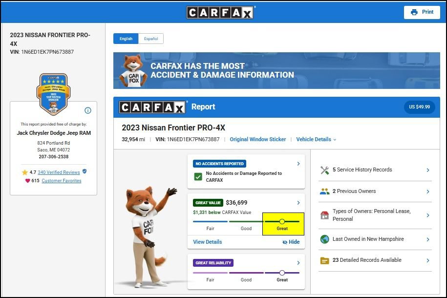
Task: Click the 2 Previous Owners text
Action: pyautogui.click(x=354, y=191)
